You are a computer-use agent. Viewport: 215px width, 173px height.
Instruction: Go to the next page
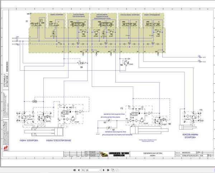[104, 170]
